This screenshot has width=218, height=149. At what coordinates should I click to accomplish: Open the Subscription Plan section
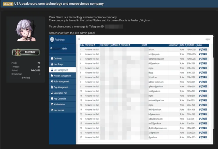pyautogui.click(x=62, y=93)
